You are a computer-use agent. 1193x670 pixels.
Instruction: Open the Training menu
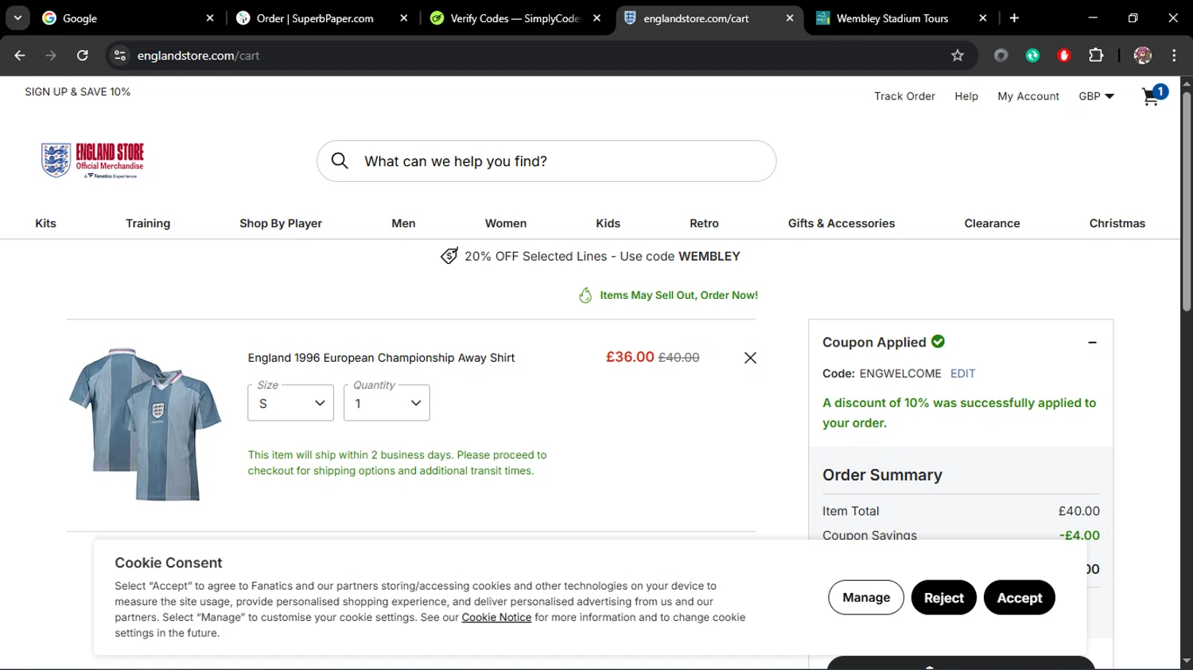point(148,223)
